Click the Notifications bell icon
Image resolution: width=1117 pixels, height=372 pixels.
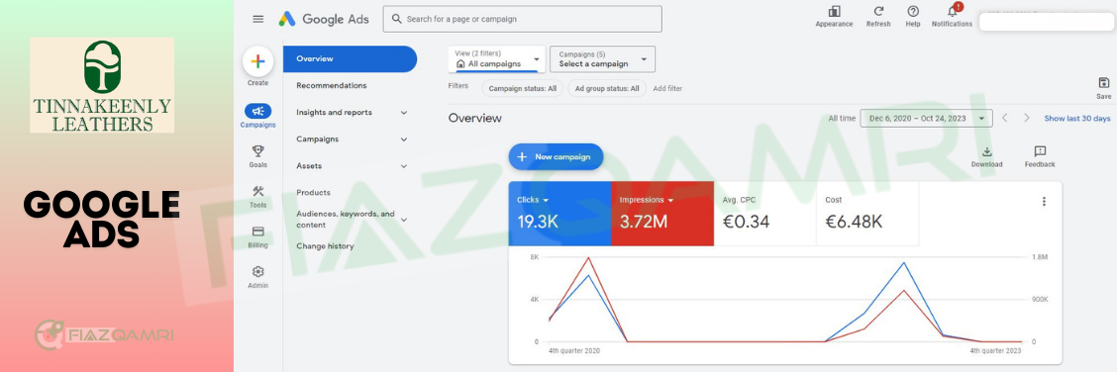(953, 12)
